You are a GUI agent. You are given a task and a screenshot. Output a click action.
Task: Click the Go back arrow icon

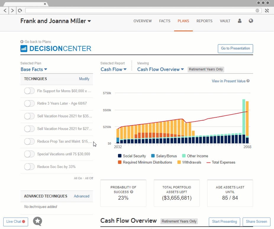click(x=22, y=42)
